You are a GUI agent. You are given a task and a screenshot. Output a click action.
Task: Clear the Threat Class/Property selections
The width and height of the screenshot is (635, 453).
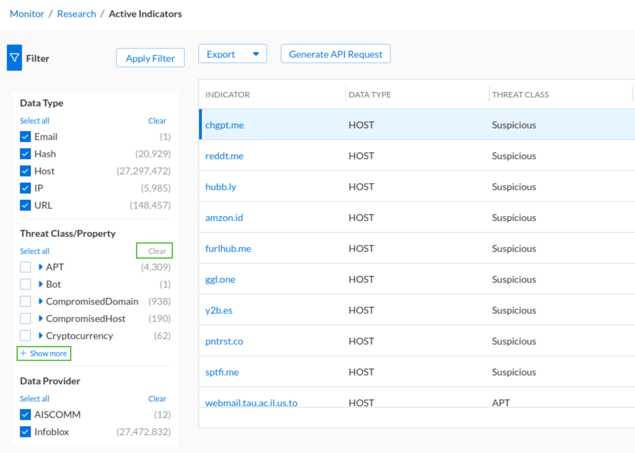tap(157, 251)
